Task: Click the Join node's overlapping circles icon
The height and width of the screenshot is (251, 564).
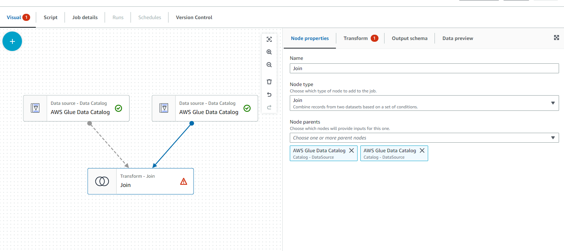Action: (102, 181)
